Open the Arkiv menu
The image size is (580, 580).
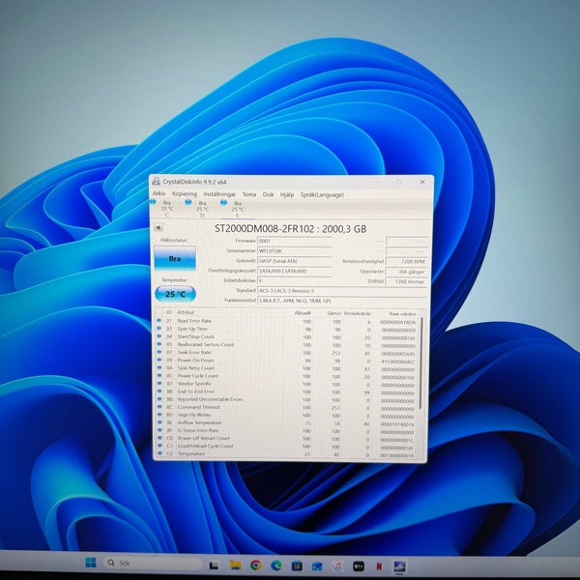click(159, 193)
